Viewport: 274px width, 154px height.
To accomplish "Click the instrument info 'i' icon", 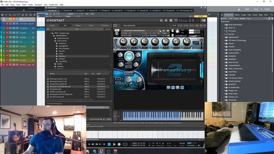I will tap(168, 30).
